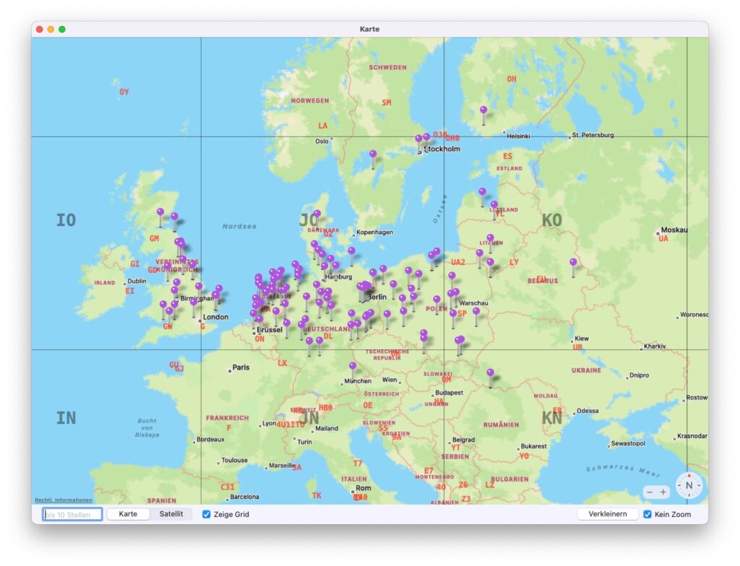
Task: Click the map zoom out minus button
Action: [650, 492]
